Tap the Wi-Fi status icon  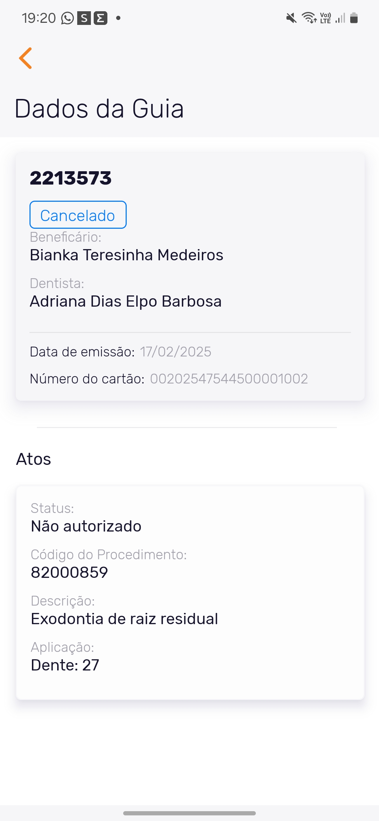click(x=309, y=18)
